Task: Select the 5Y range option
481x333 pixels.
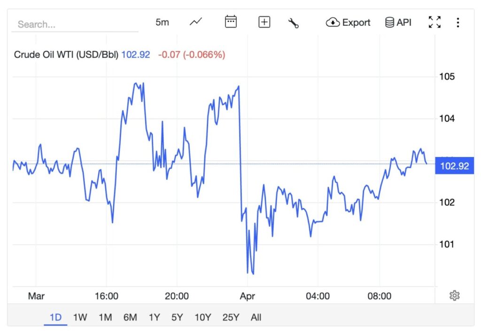Action: [x=177, y=318]
